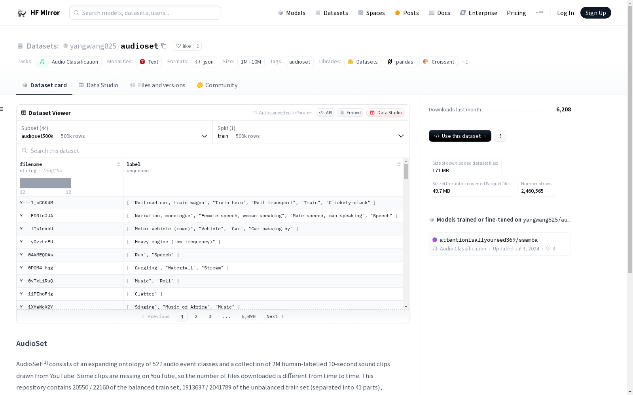Screen dimensions: 633x395
Task: Click the label column sort icon
Action: click(399, 164)
